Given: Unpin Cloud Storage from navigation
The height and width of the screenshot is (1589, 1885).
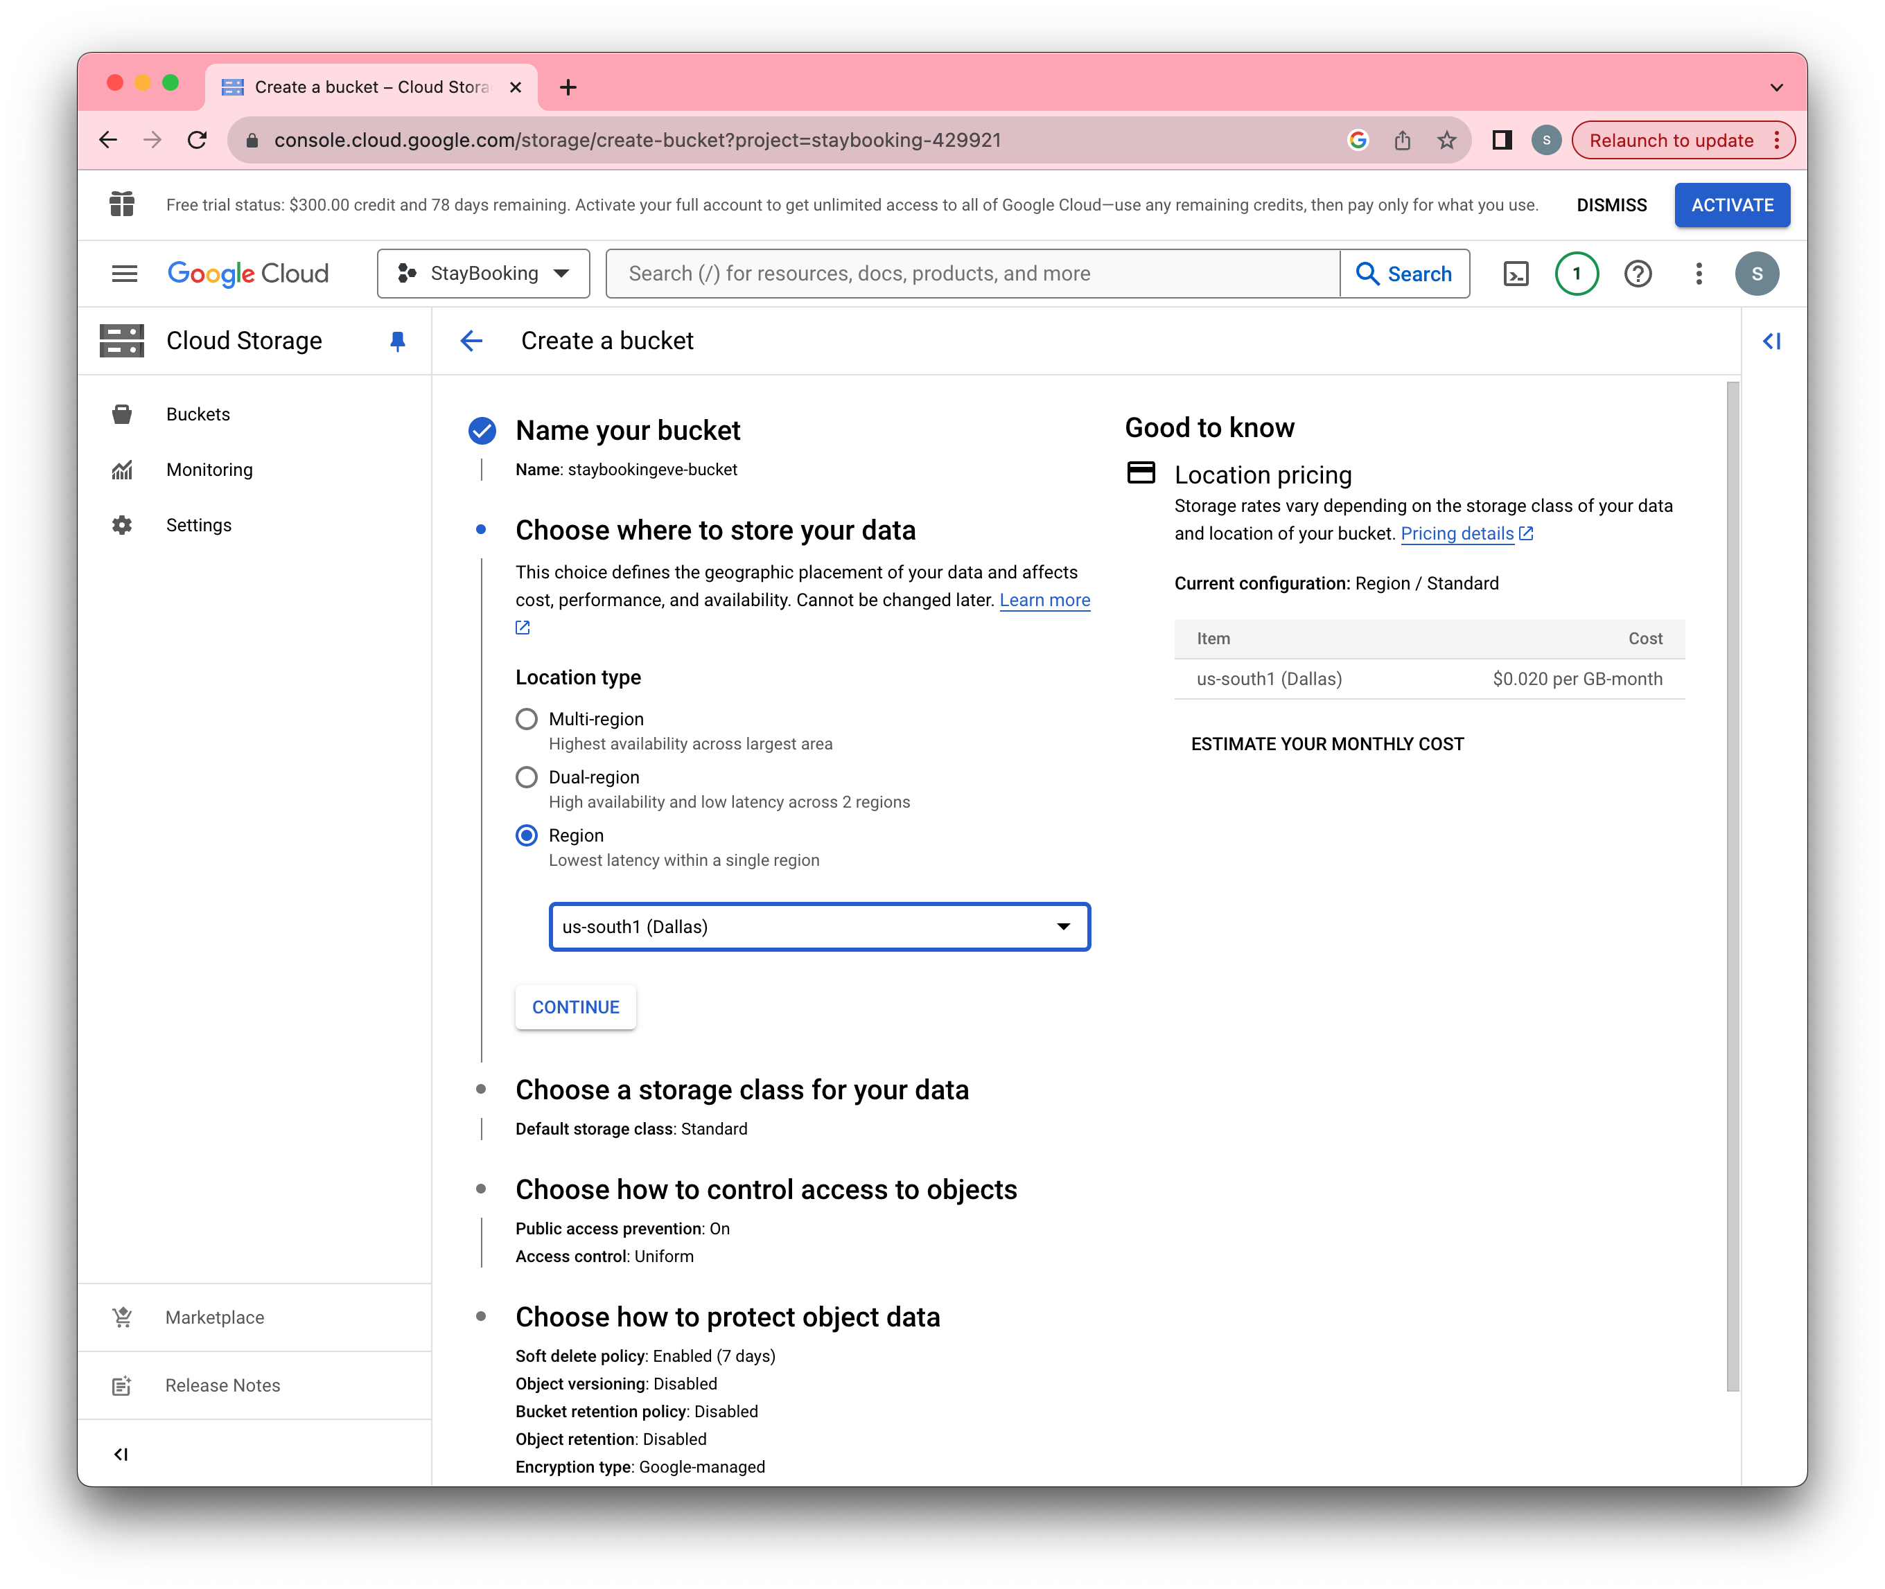Looking at the screenshot, I should click(397, 341).
